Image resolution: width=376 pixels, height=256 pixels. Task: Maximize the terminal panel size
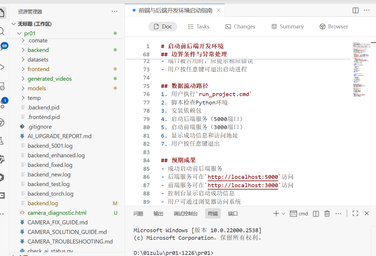pyautogui.click(x=355, y=213)
